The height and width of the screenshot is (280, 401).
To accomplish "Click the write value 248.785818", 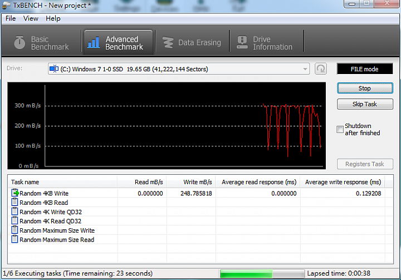I will (x=196, y=193).
